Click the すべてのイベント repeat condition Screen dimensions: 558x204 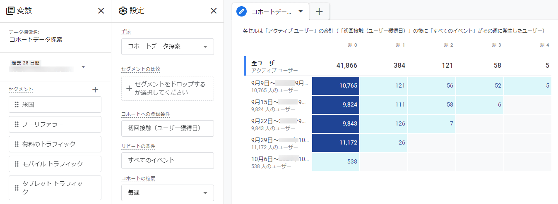(x=167, y=161)
